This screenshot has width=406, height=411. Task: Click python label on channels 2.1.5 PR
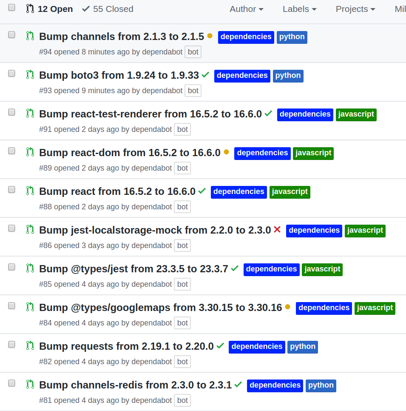tap(292, 37)
